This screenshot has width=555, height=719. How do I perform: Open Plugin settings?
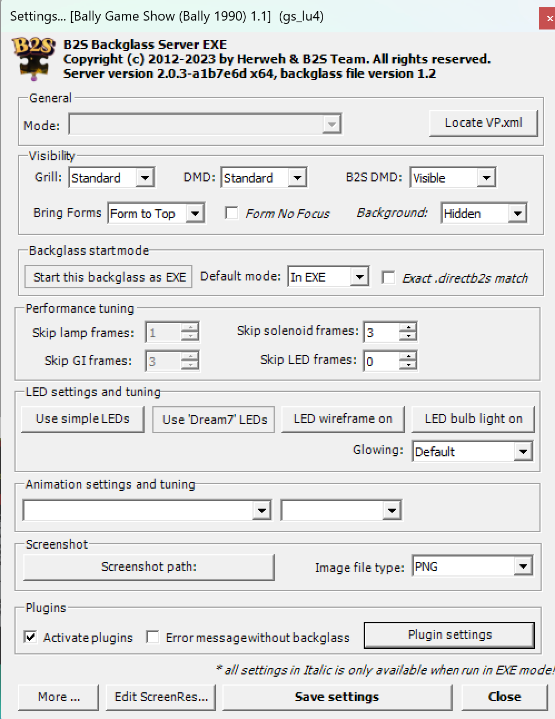(449, 634)
